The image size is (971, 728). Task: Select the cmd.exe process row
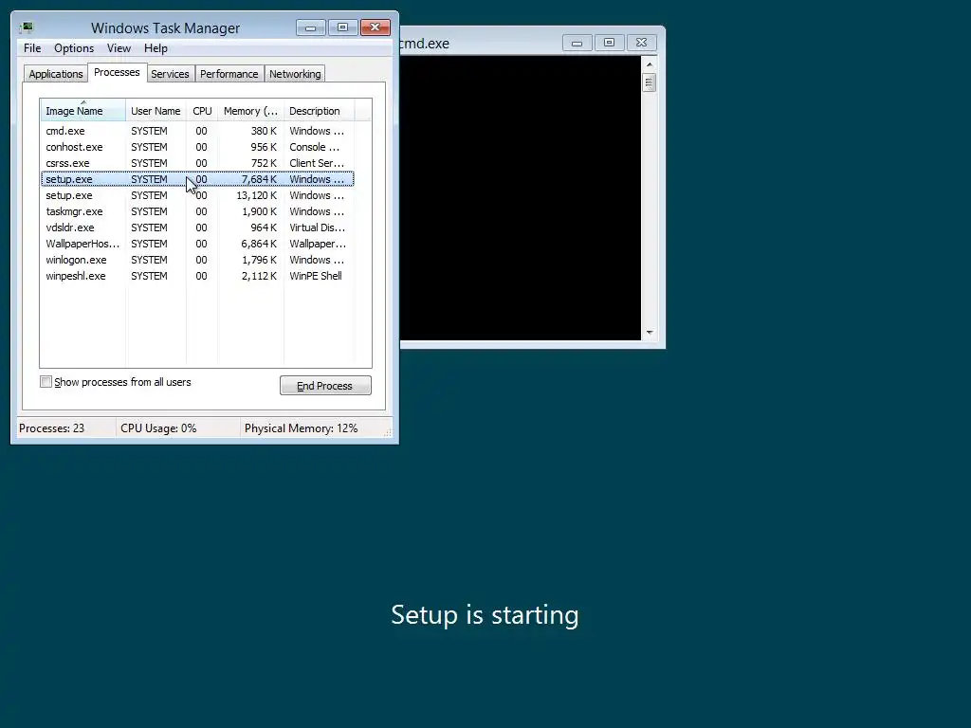coord(197,131)
